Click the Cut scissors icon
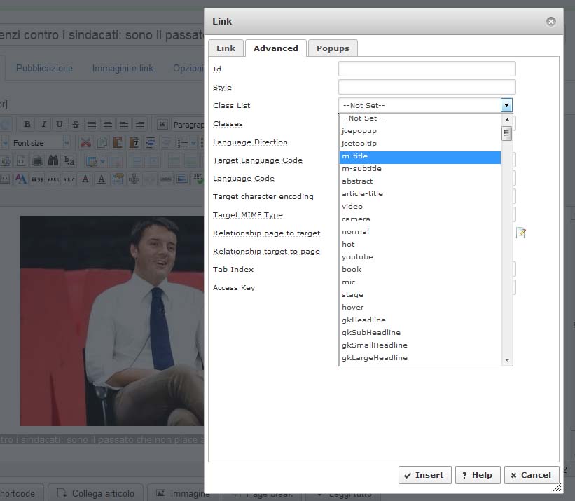The width and height of the screenshot is (575, 501). (x=85, y=142)
